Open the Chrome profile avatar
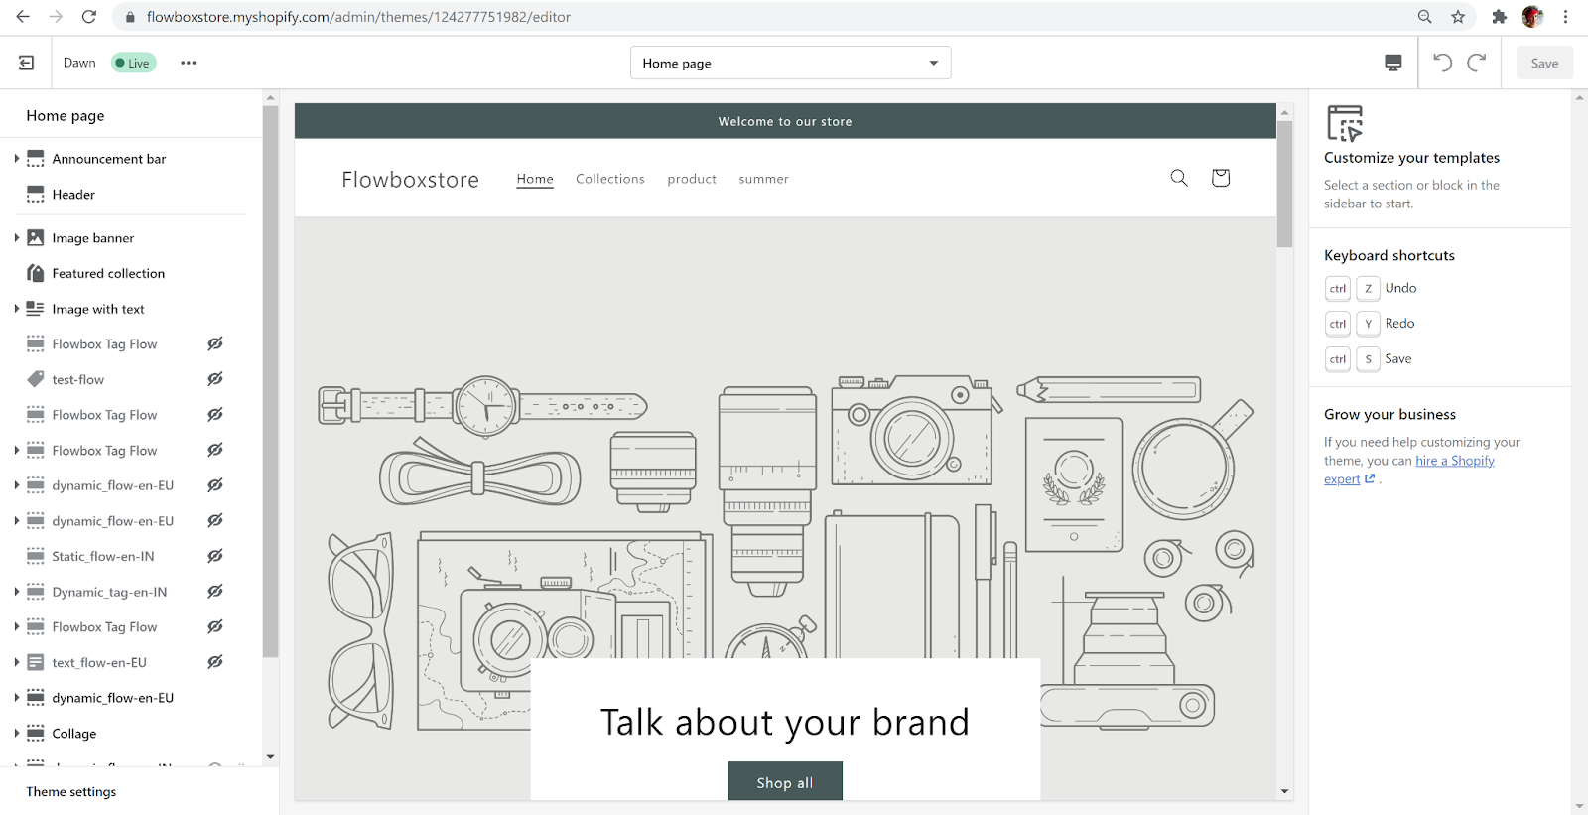The image size is (1588, 815). (x=1532, y=17)
